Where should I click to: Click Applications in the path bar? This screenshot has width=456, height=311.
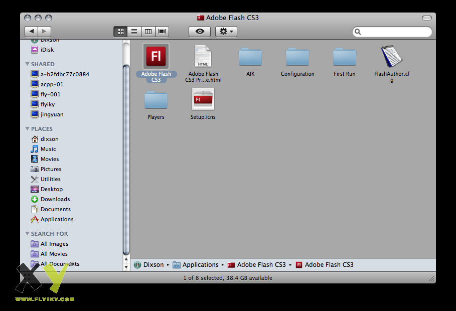pos(196,265)
